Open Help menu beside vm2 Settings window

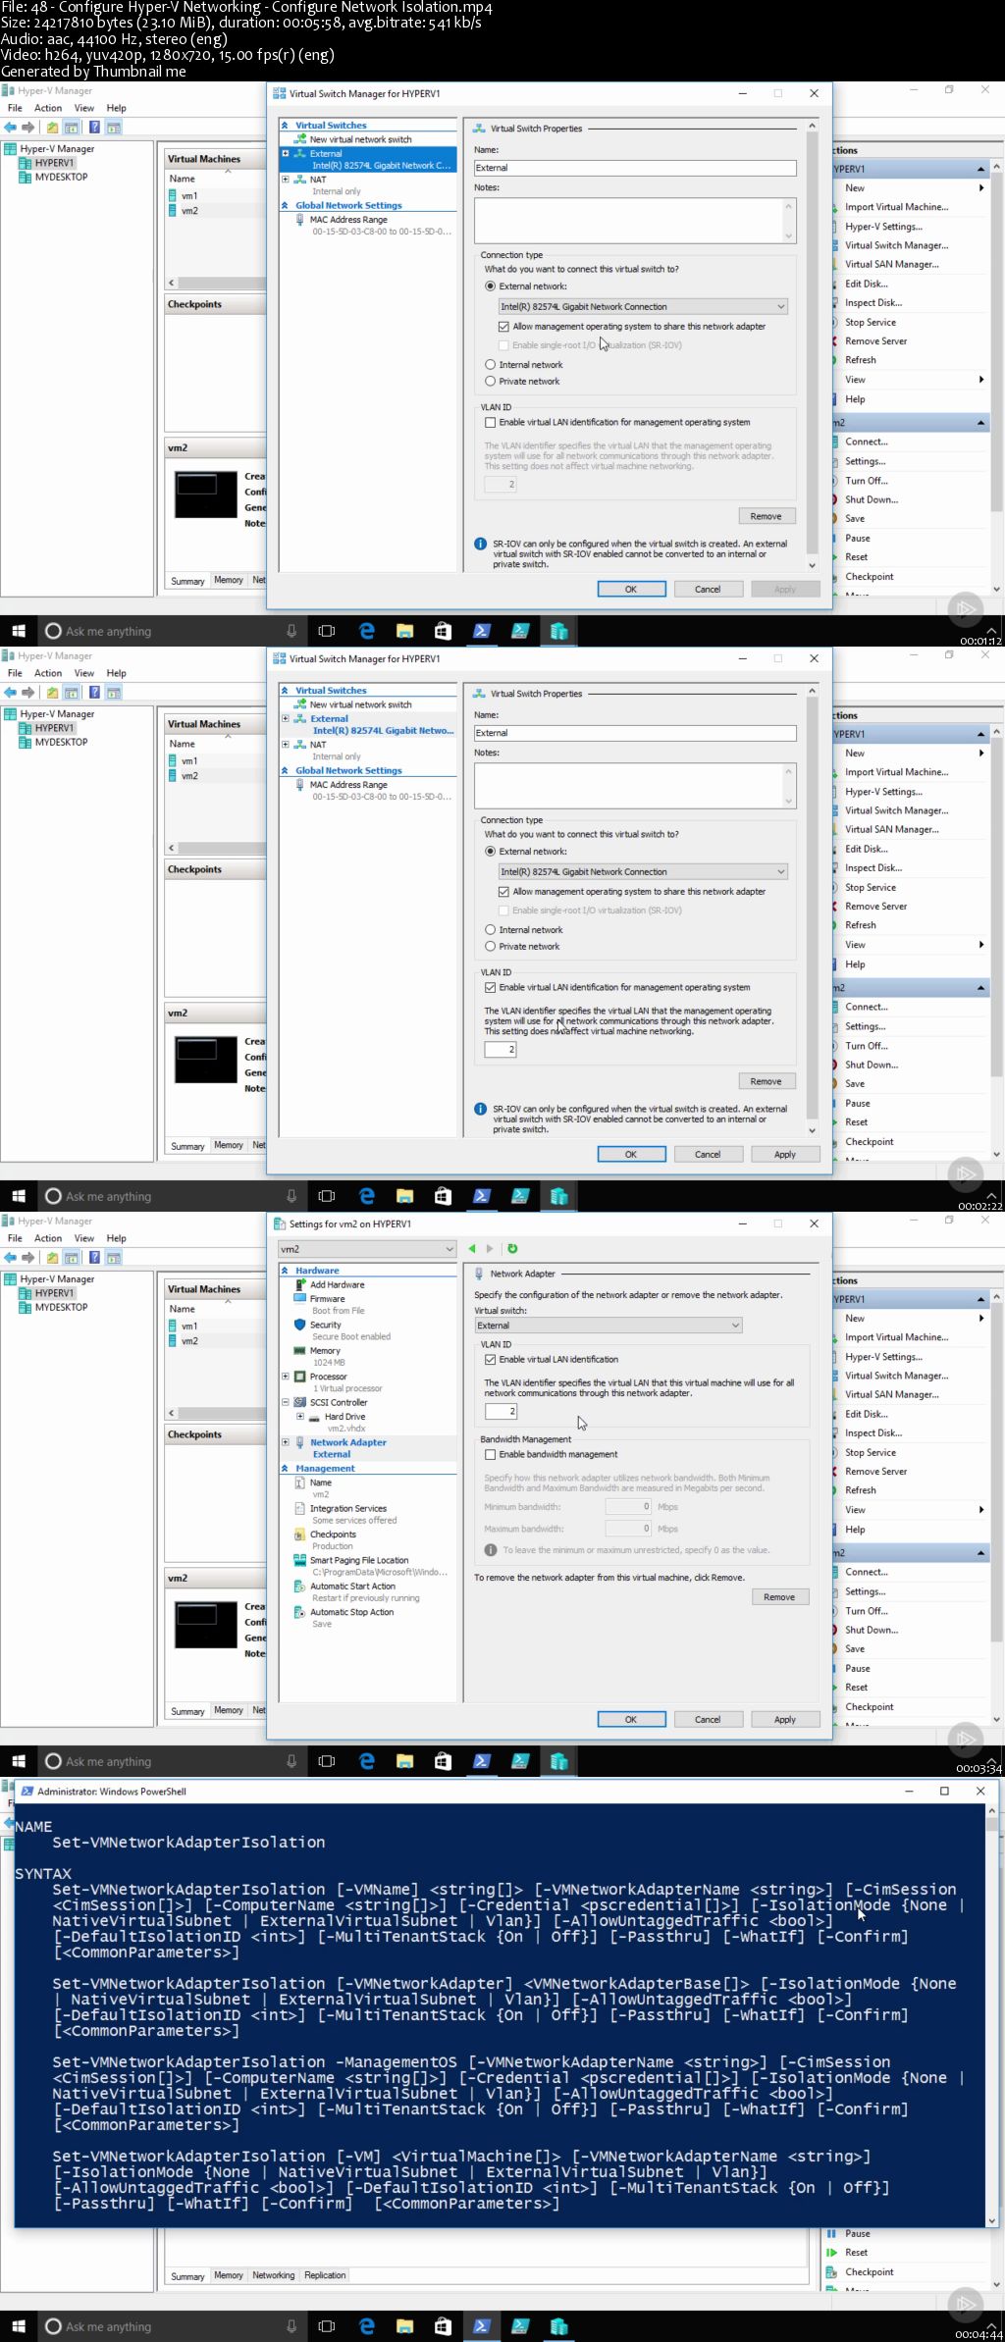click(x=117, y=1238)
